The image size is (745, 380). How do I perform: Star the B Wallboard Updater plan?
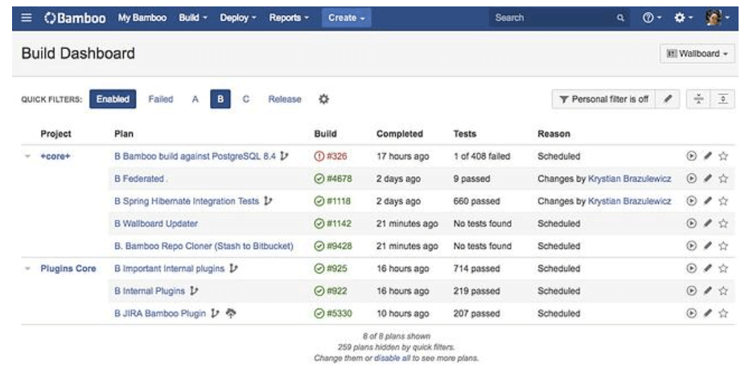tap(723, 223)
